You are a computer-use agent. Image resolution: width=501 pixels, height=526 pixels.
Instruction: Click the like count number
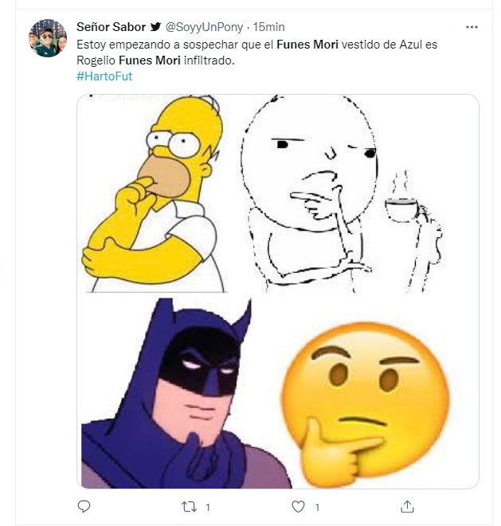point(316,506)
